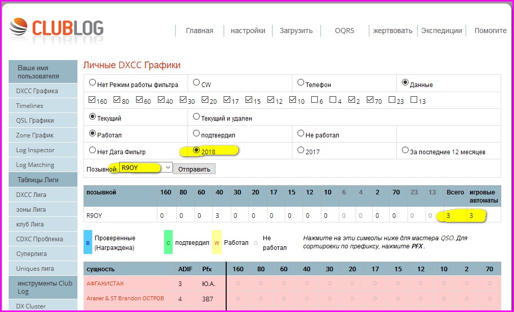The height and width of the screenshot is (312, 514).
Task: Go to Экспедиции in top navigation
Action: point(441,31)
